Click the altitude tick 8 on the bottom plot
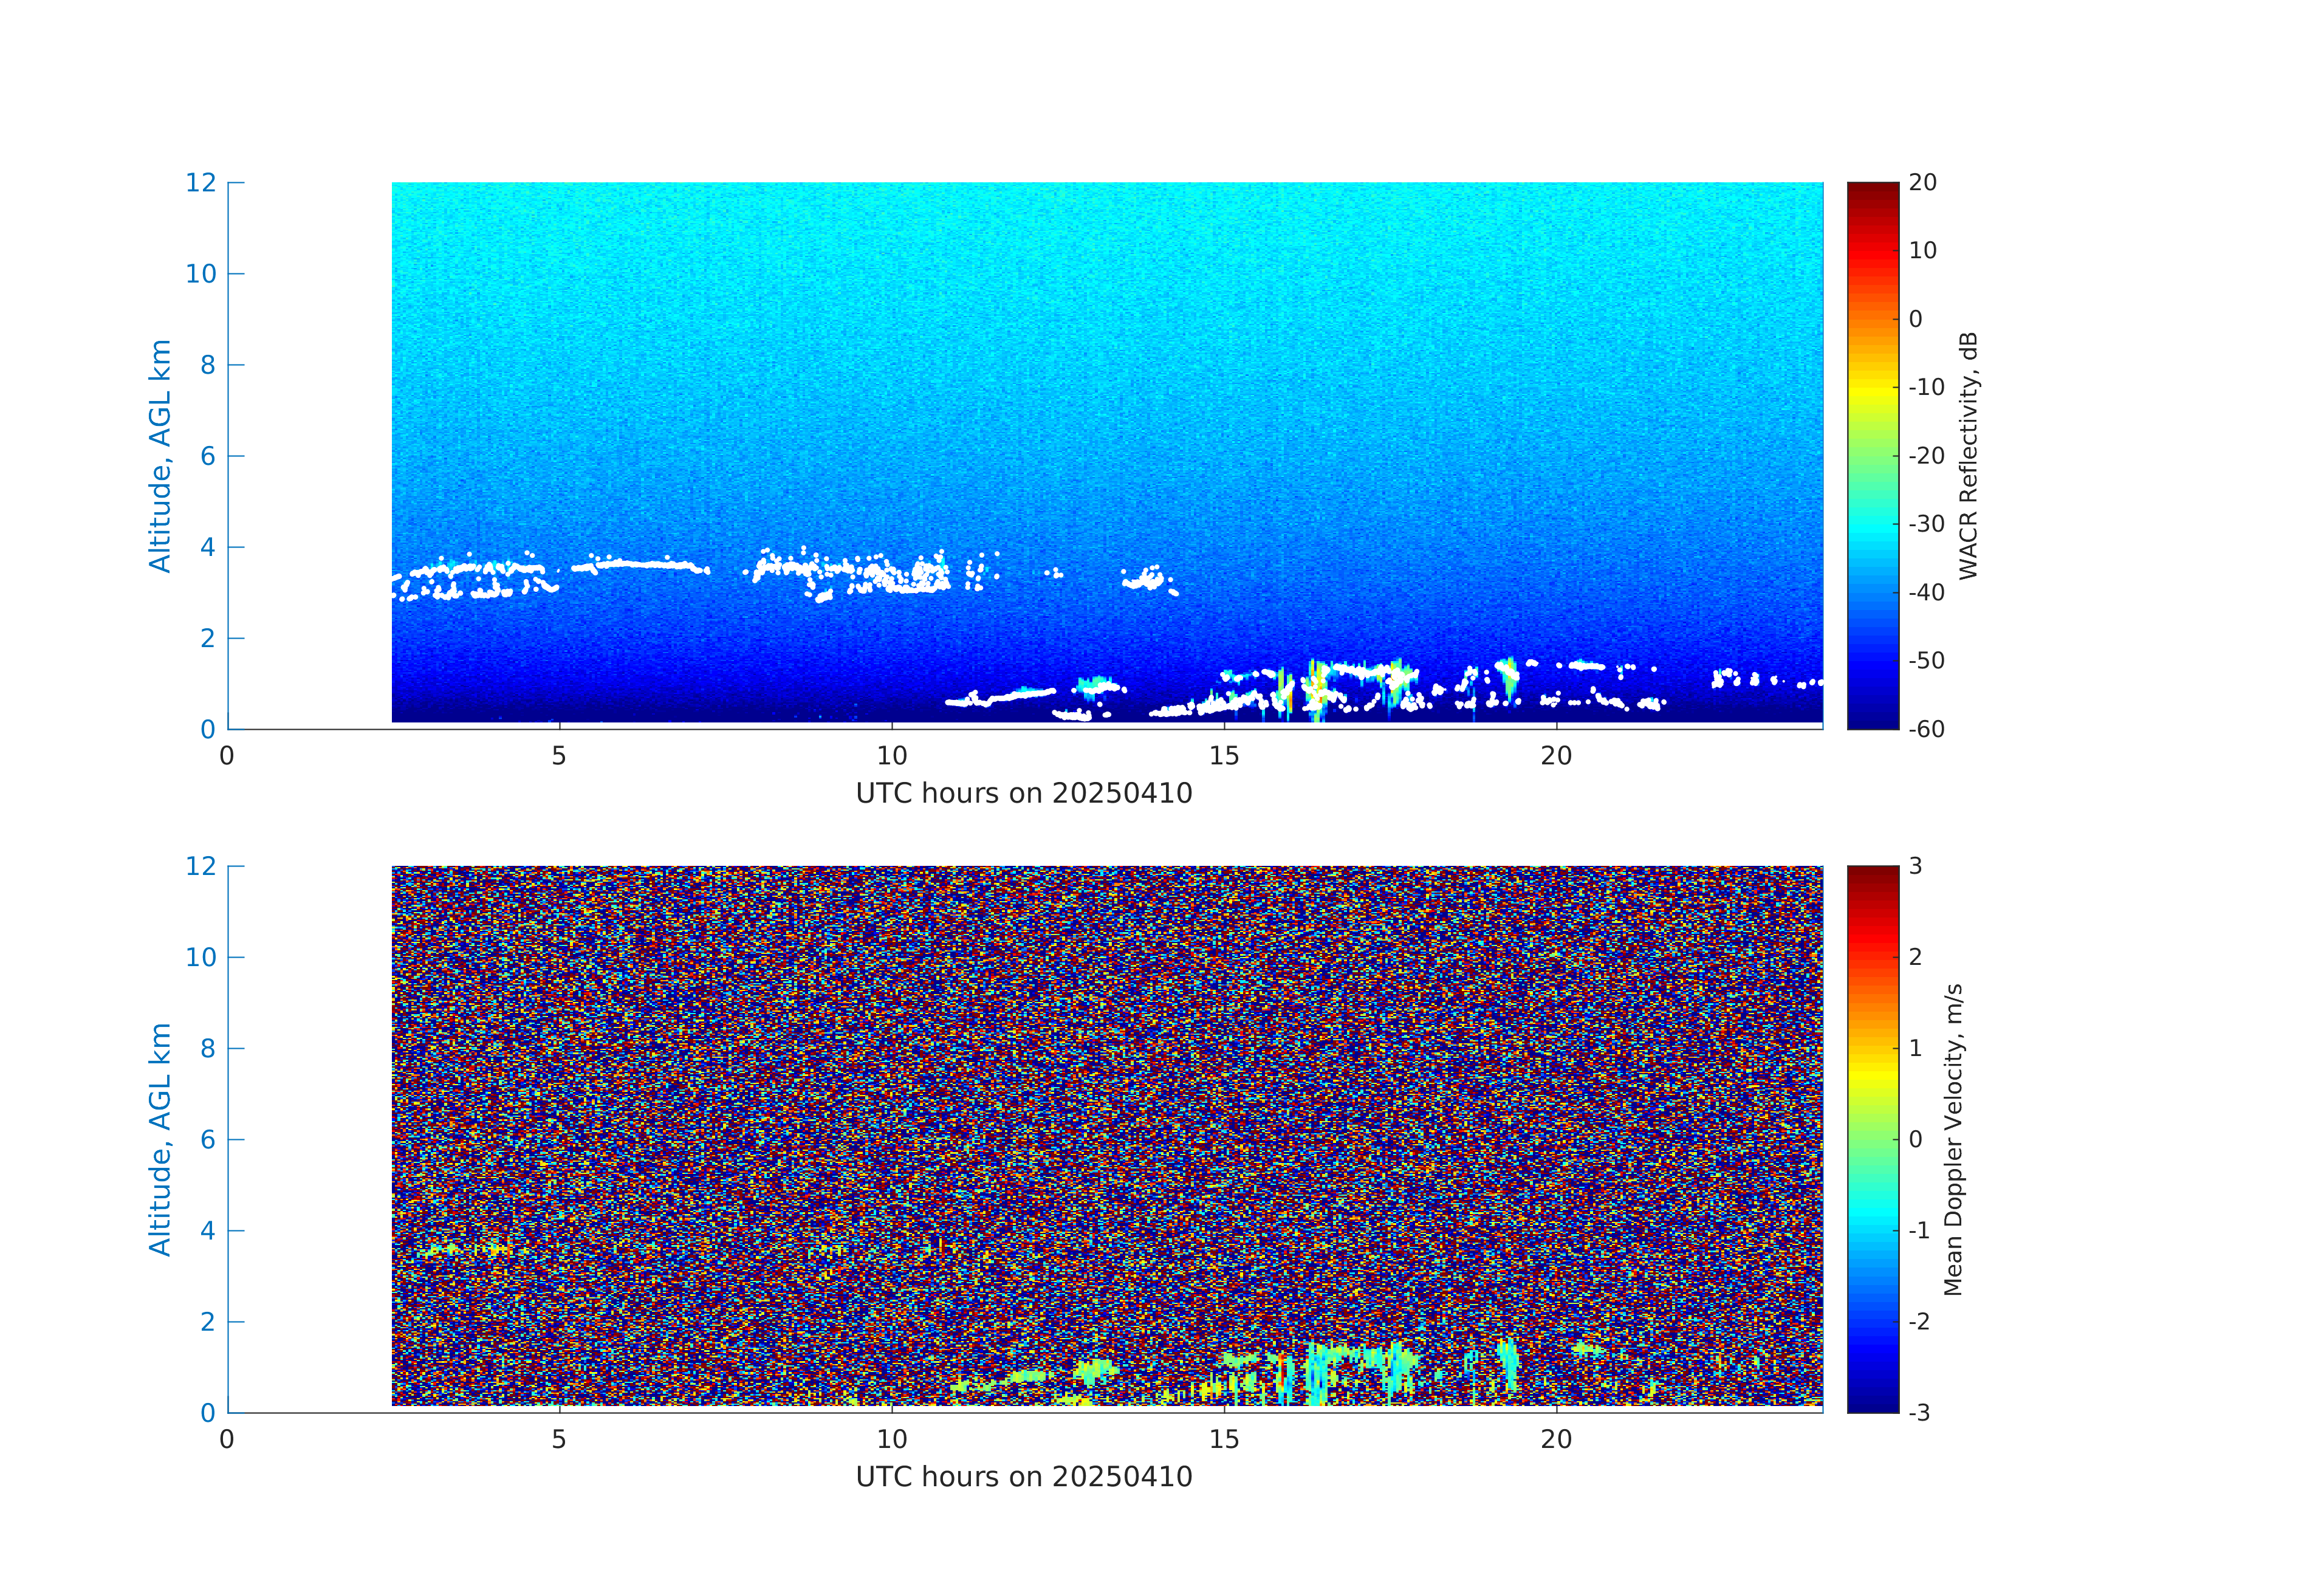The width and height of the screenshot is (2324, 1595). (x=207, y=1048)
